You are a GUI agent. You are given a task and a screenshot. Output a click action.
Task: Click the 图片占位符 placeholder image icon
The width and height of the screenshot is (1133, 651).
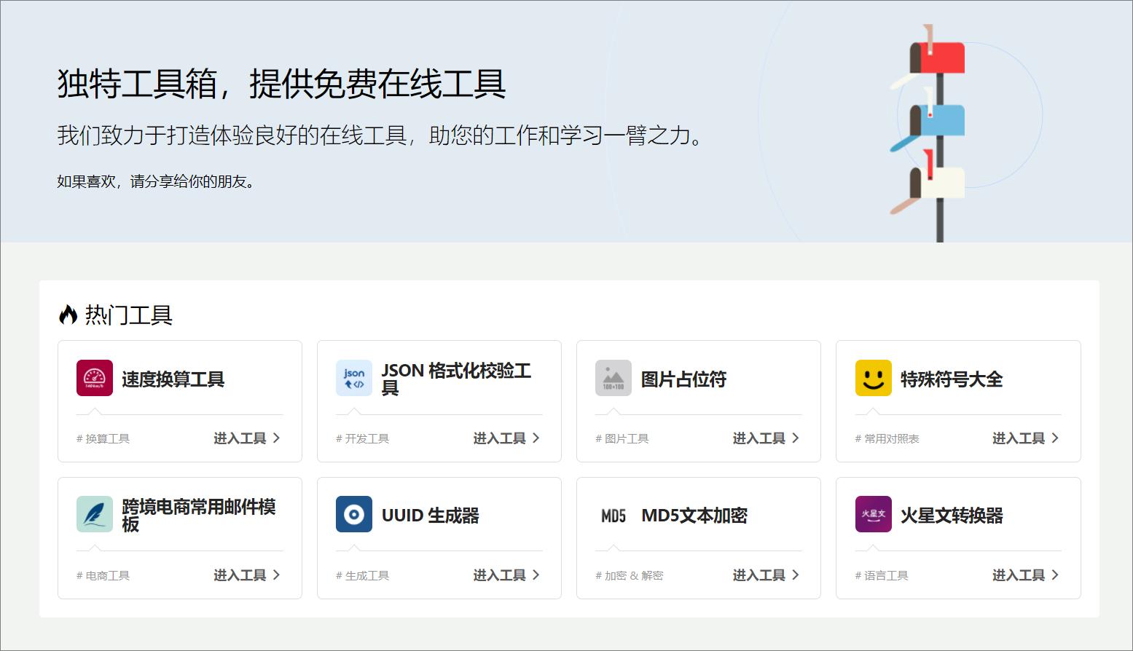613,379
